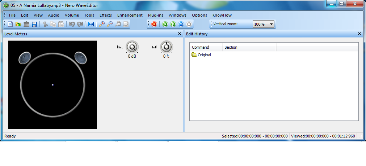Open the Tools menu
The image size is (366, 166).
(89, 16)
